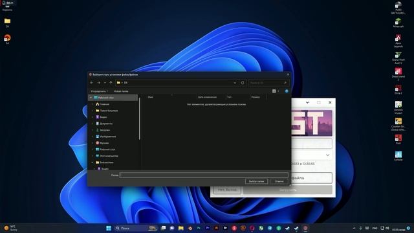Open recent locations dropdown arrow
414x233 pixels.
[x=105, y=83]
